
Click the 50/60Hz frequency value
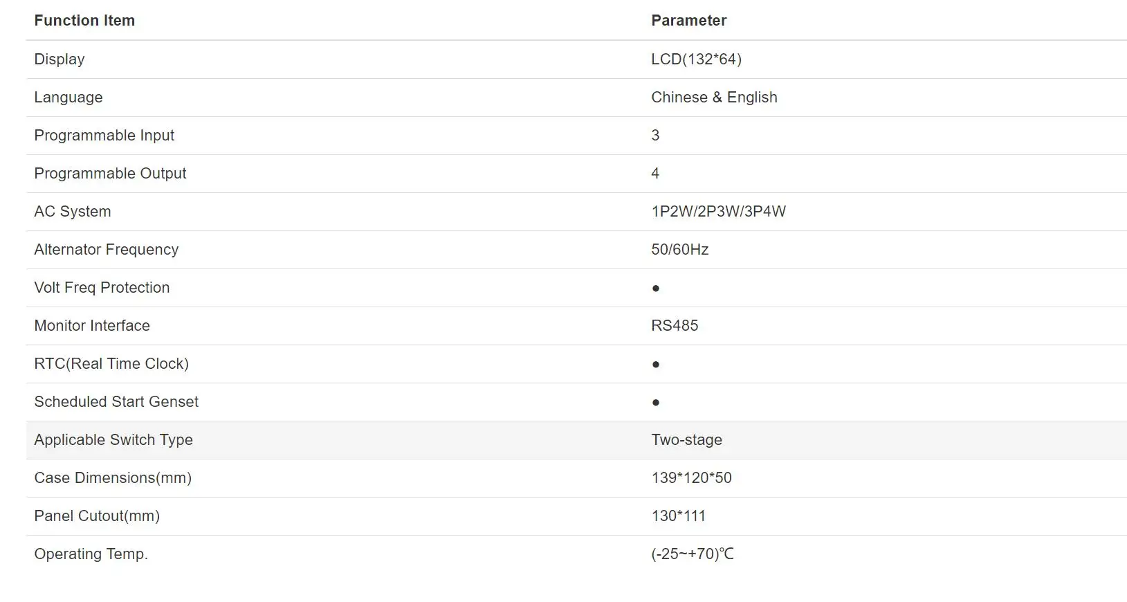pyautogui.click(x=679, y=250)
